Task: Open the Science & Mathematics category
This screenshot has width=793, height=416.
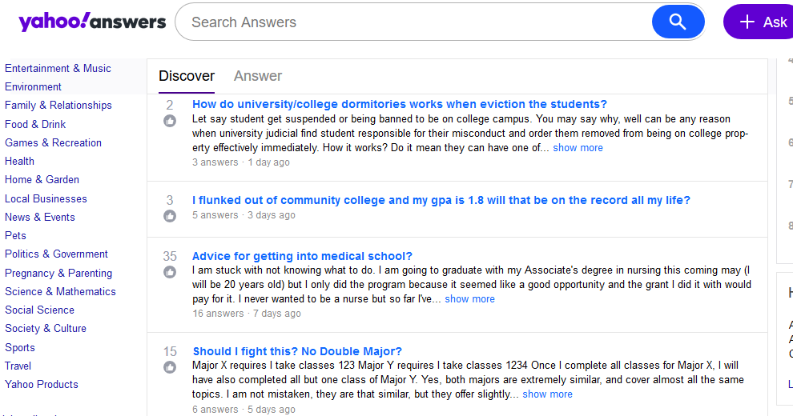Action: click(x=60, y=291)
